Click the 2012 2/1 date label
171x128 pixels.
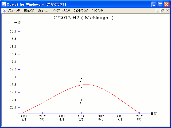coord(24,118)
